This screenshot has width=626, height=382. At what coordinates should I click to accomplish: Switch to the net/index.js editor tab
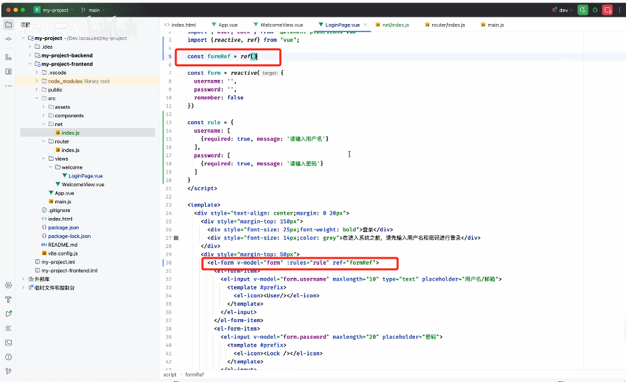(392, 25)
